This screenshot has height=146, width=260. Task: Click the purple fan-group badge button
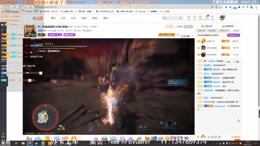pyautogui.click(x=233, y=35)
